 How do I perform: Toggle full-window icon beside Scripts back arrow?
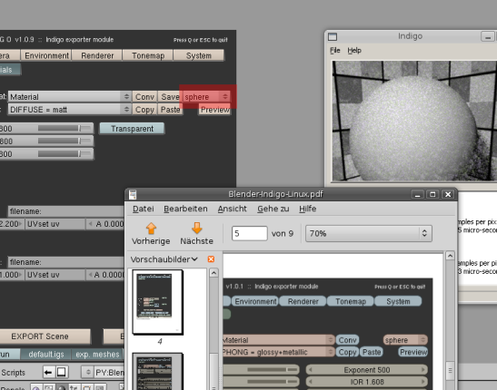click(61, 372)
